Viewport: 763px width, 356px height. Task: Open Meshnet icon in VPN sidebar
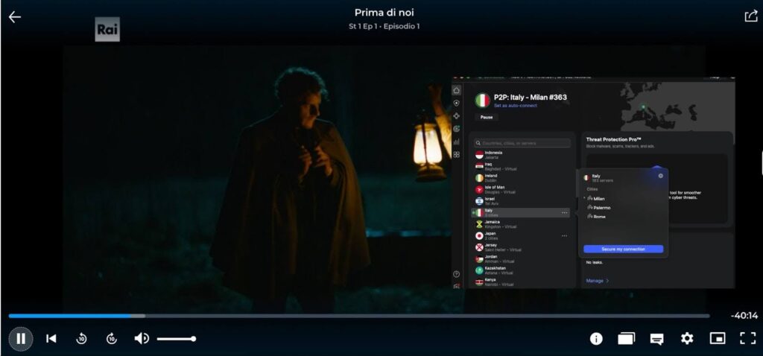tap(457, 115)
